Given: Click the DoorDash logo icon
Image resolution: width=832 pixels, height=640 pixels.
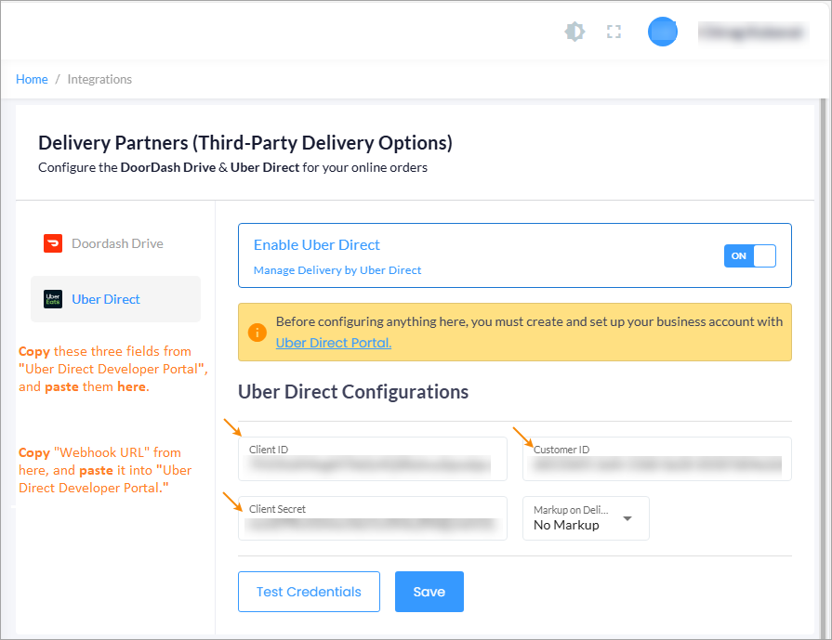Looking at the screenshot, I should click(x=53, y=243).
